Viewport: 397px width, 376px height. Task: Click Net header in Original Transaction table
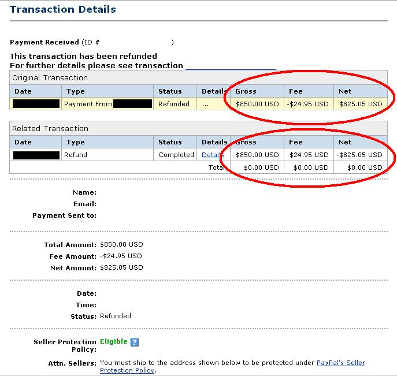[x=345, y=91]
